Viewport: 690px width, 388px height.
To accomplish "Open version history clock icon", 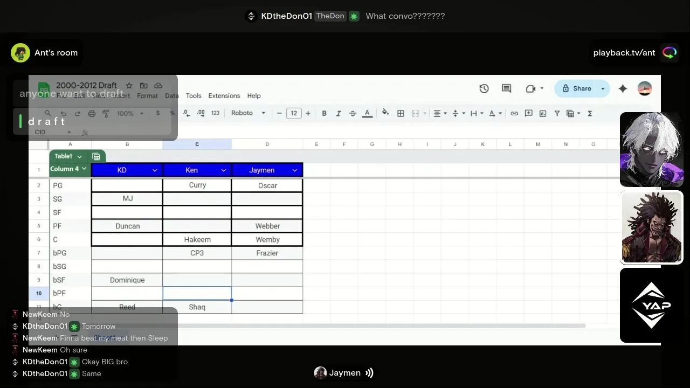I will 484,88.
